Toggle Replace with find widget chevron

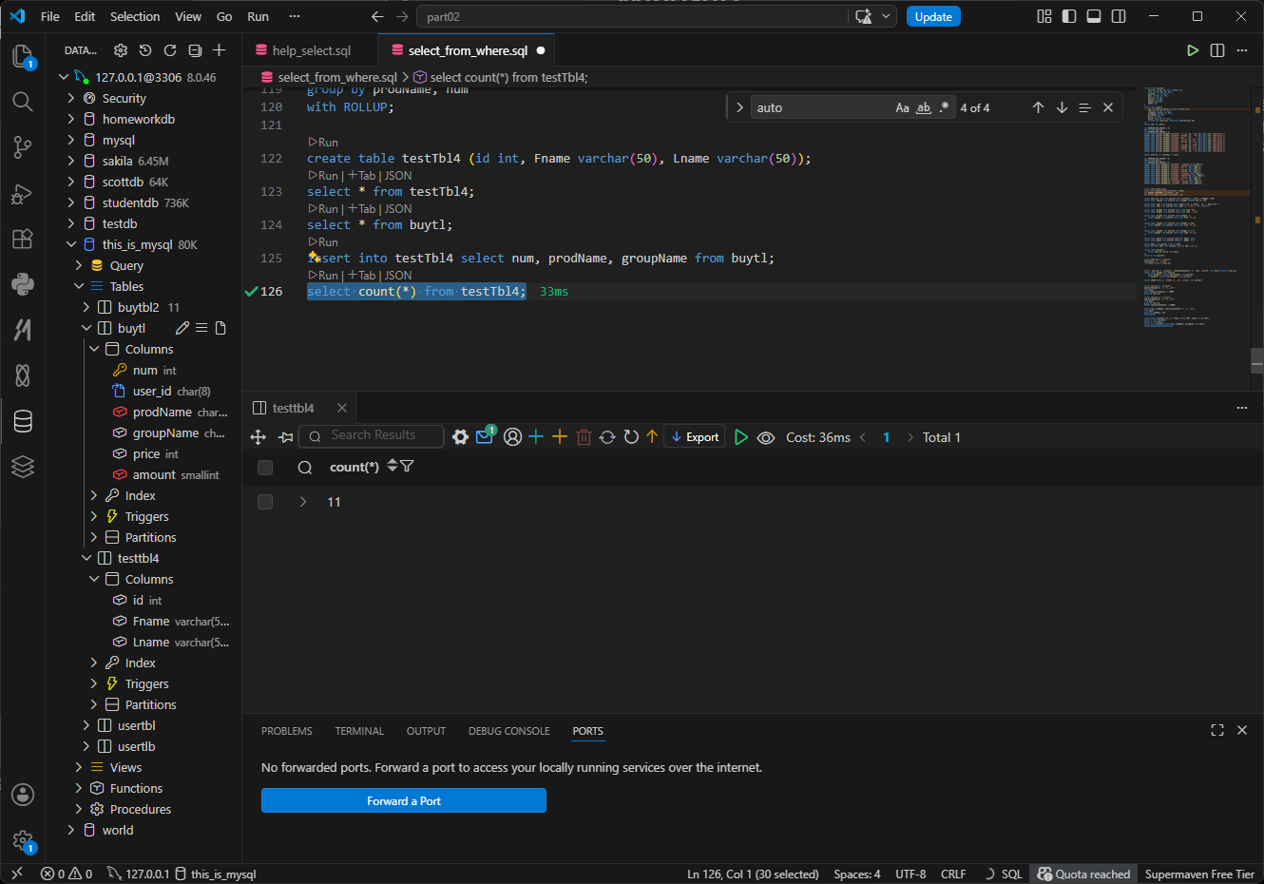coord(738,107)
